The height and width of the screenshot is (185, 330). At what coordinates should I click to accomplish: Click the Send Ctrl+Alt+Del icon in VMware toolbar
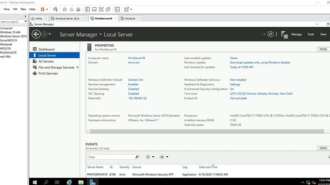(55, 9)
